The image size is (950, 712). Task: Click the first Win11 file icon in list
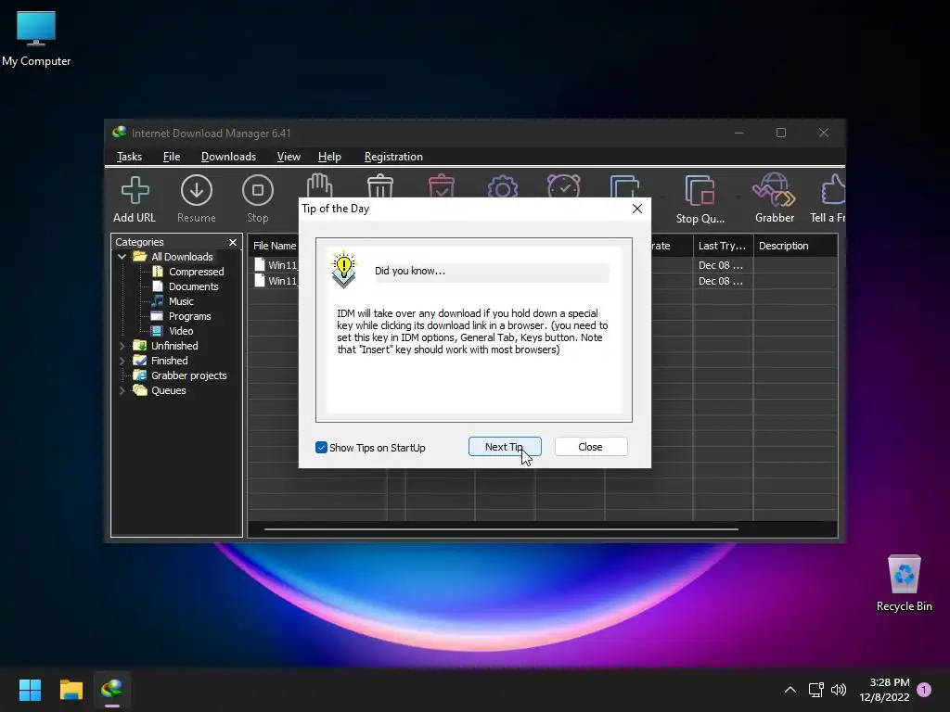coord(260,264)
